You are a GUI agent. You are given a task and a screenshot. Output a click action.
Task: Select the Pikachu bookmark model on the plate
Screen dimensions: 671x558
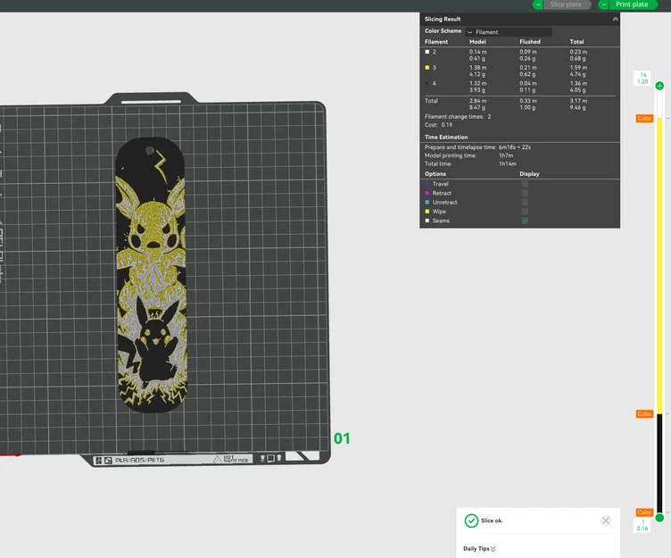[151, 275]
